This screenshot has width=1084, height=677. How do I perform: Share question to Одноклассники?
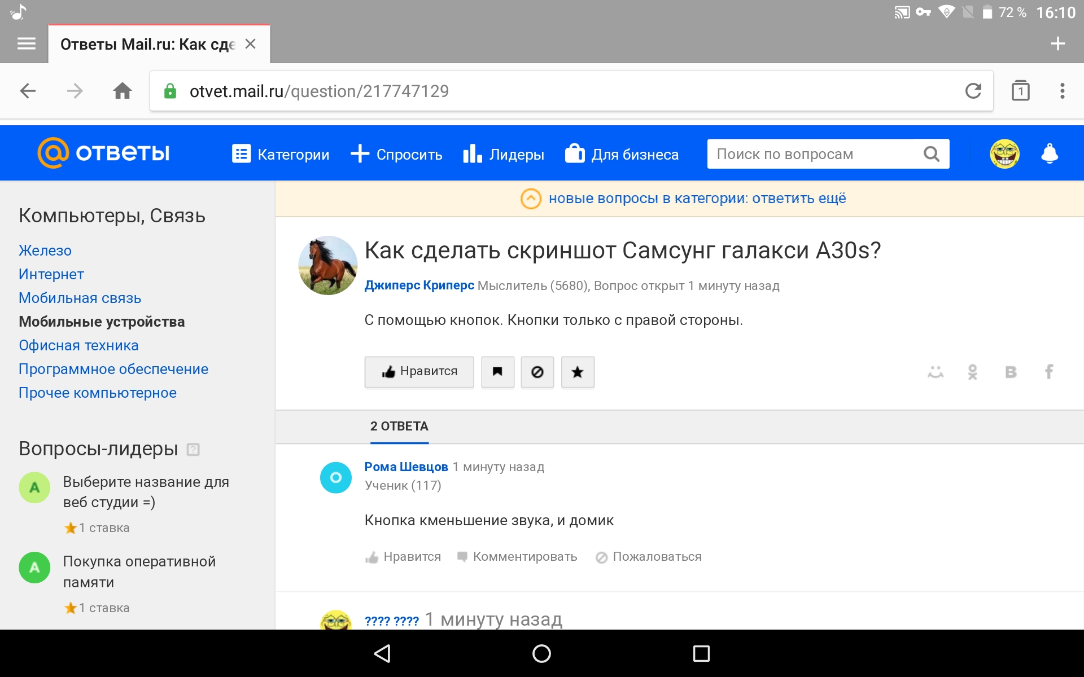(x=973, y=372)
